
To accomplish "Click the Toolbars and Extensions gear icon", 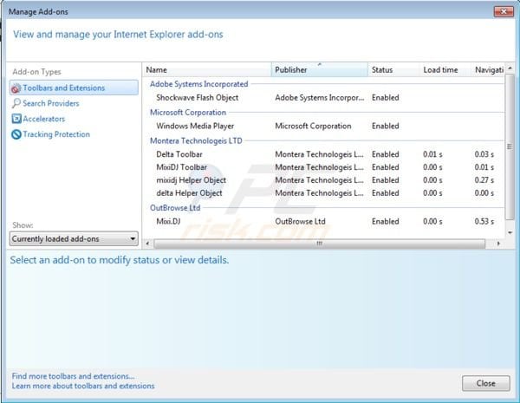I will [x=16, y=88].
